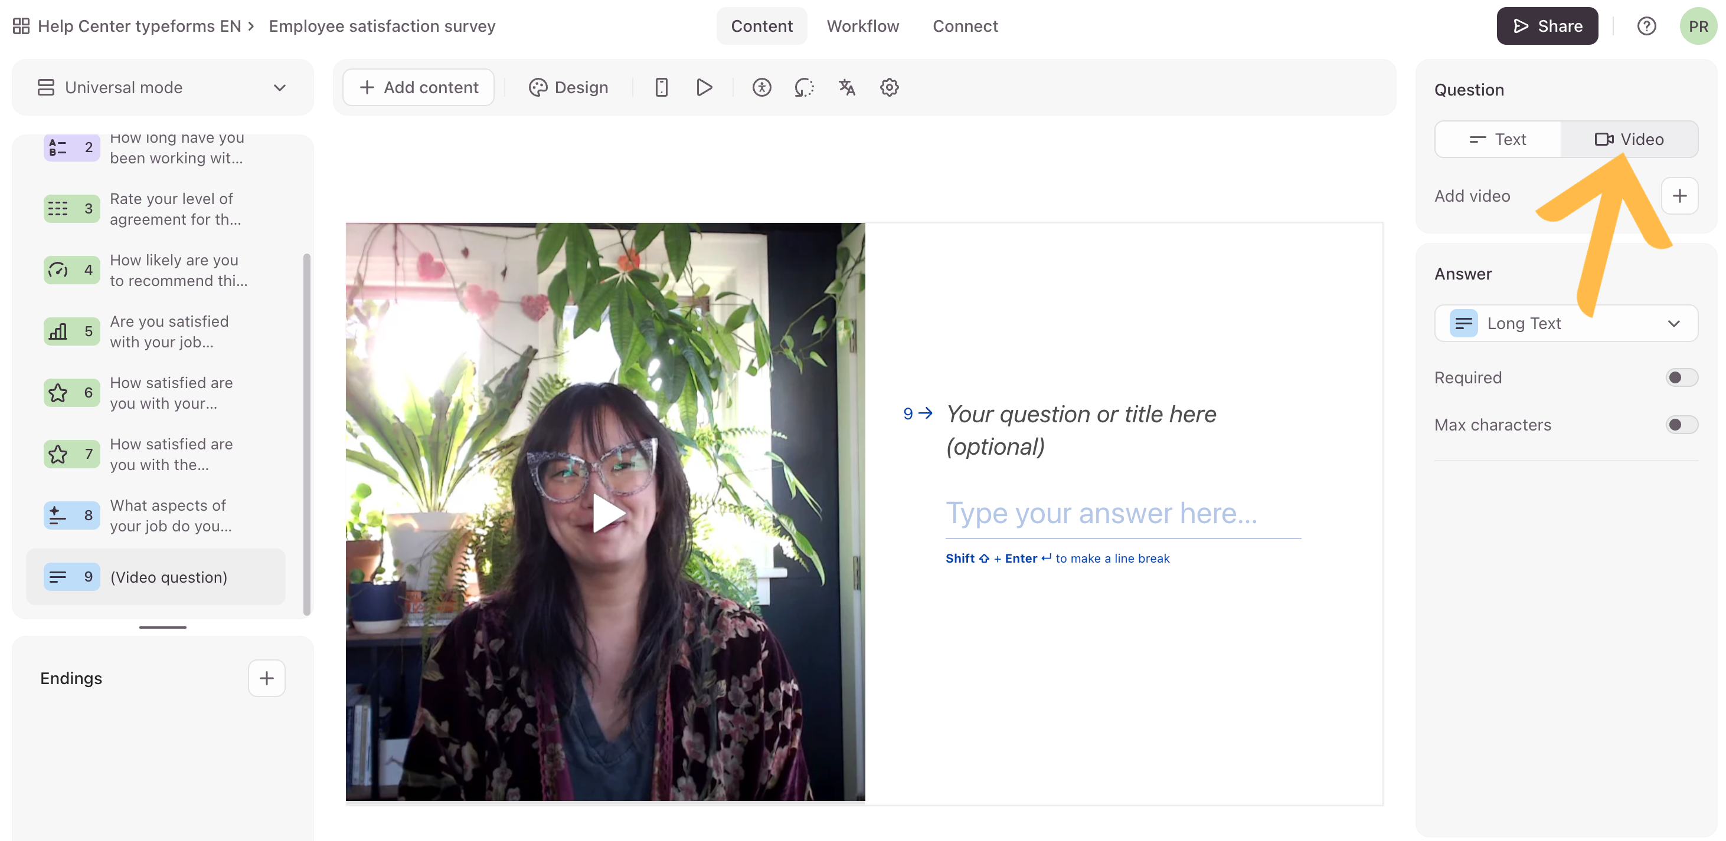Click the NPS gauge icon of question 4

click(x=58, y=271)
